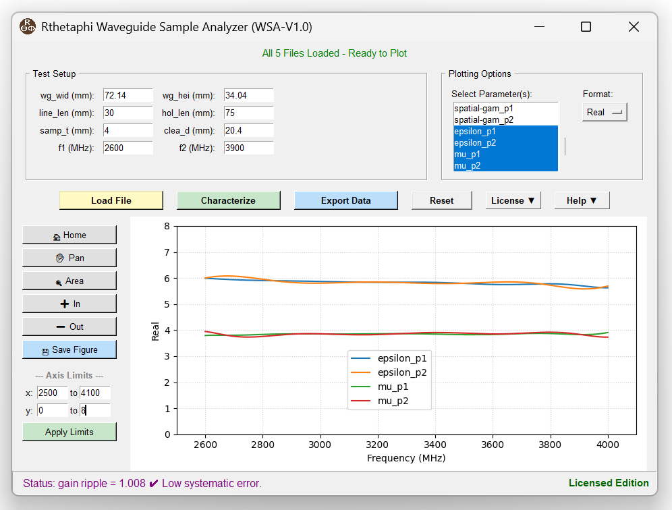The height and width of the screenshot is (510, 672).
Task: Reset the analyzer settings
Action: tap(441, 200)
